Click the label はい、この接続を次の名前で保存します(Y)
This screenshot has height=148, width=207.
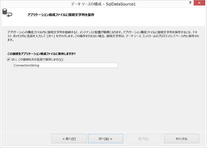(38, 60)
